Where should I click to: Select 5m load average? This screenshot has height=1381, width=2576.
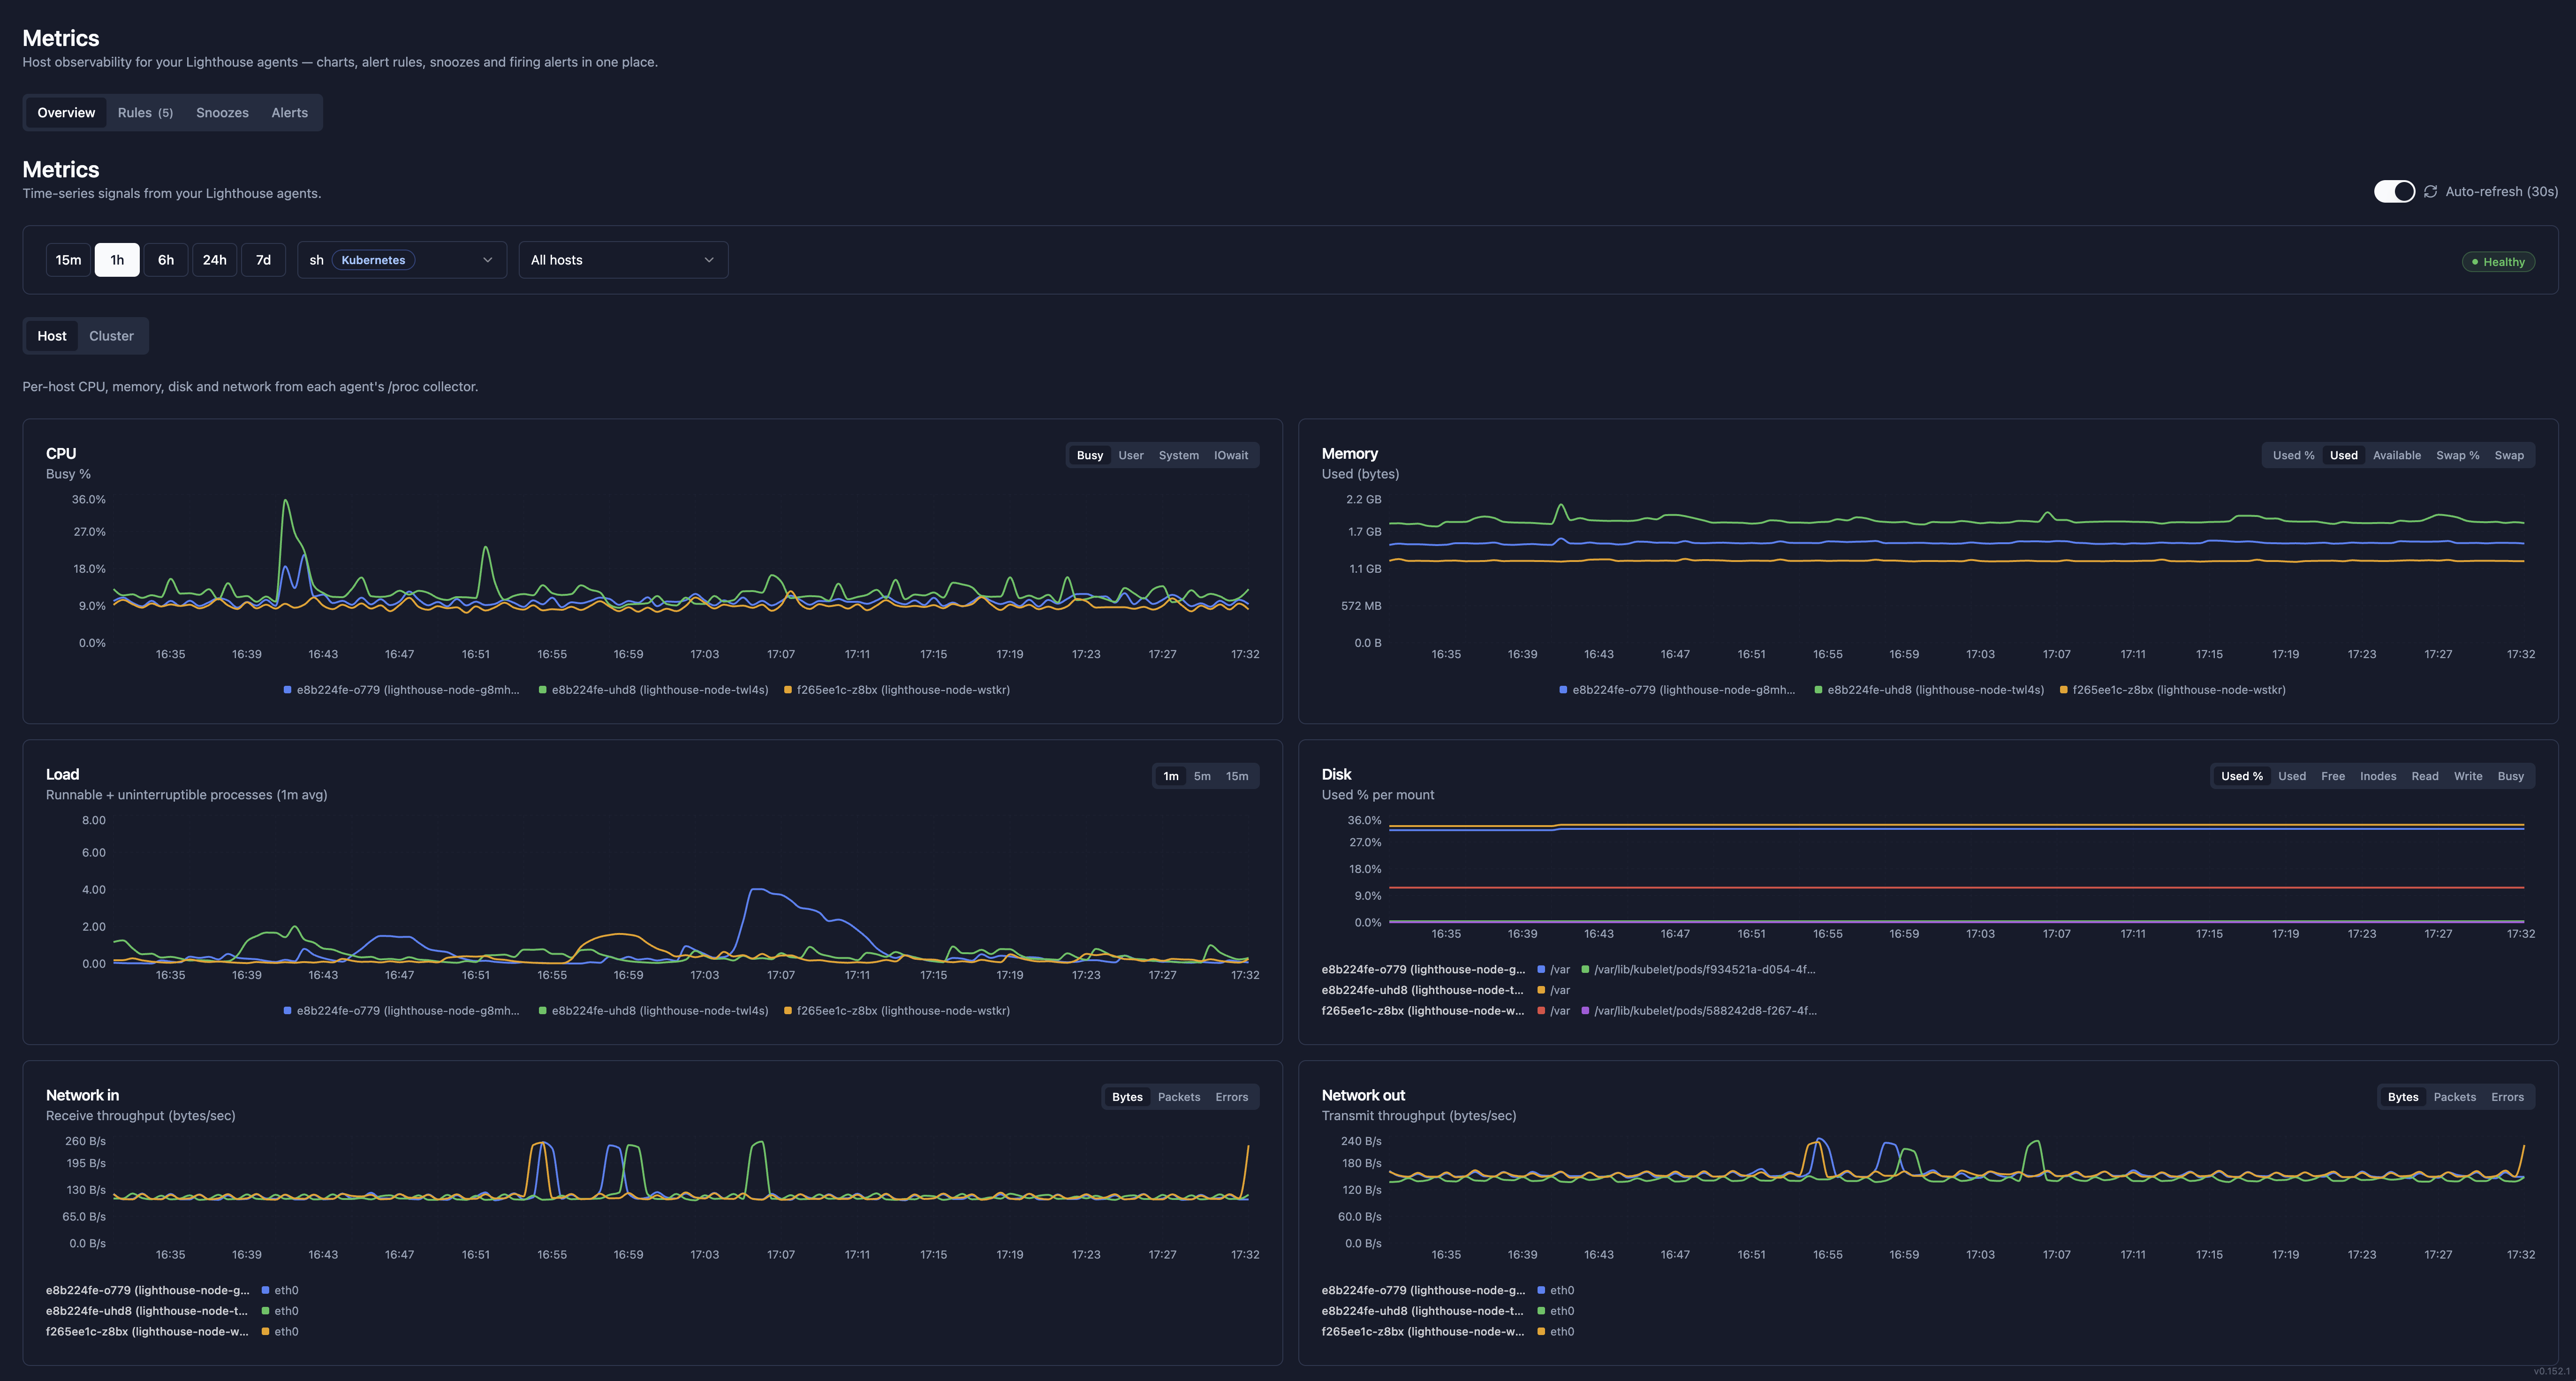point(1202,776)
